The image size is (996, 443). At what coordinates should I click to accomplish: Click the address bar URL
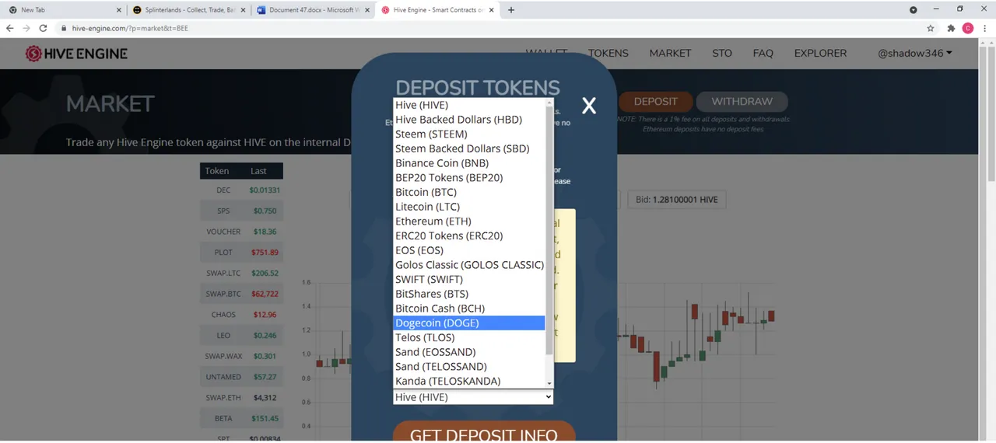(130, 28)
